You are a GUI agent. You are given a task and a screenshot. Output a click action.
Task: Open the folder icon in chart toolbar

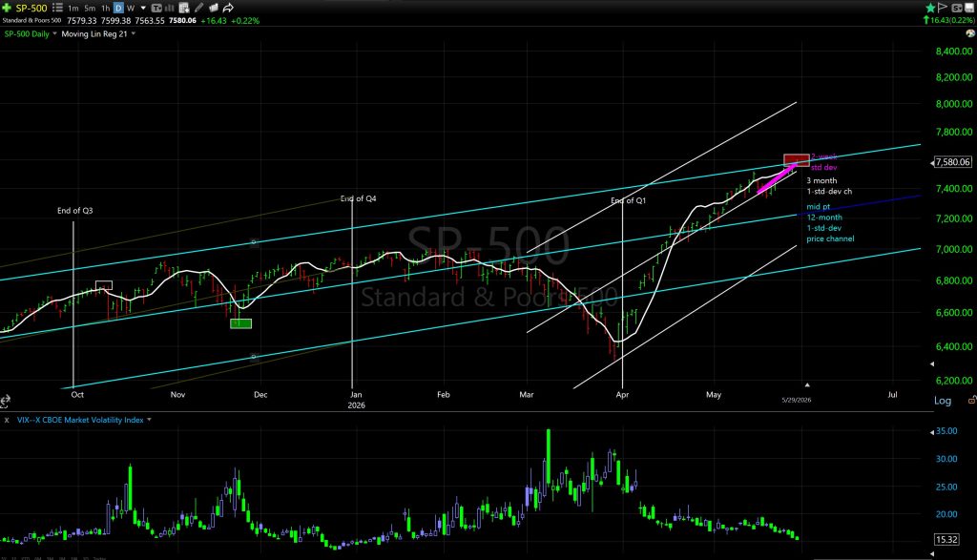point(213,8)
